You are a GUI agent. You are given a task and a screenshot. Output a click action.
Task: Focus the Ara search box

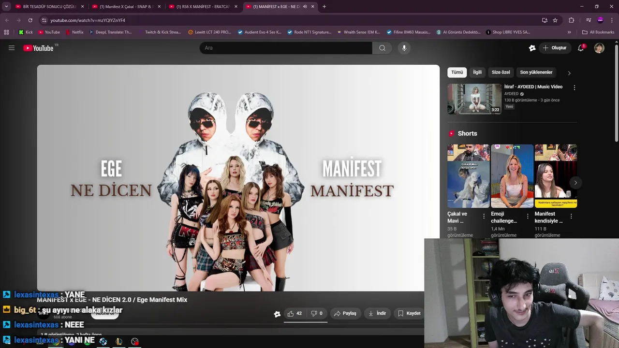pos(286,48)
